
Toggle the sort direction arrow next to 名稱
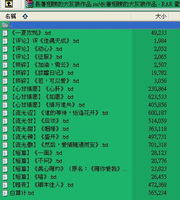point(25,16)
